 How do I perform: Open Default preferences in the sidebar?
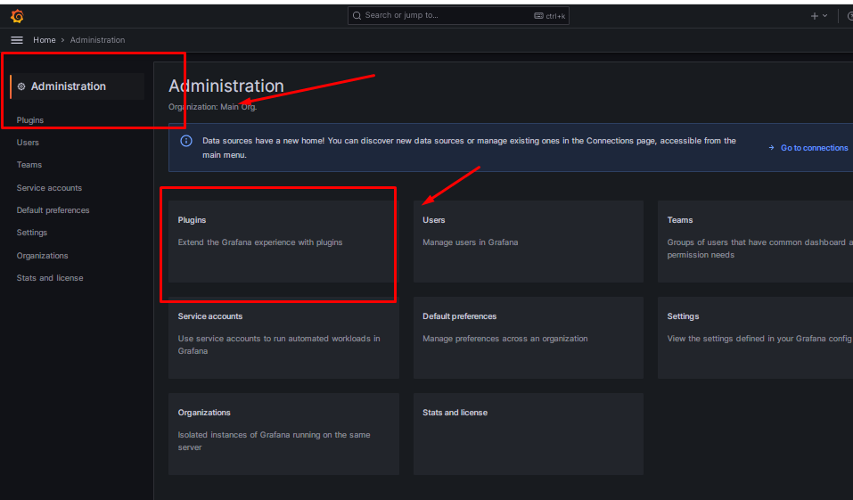(53, 210)
